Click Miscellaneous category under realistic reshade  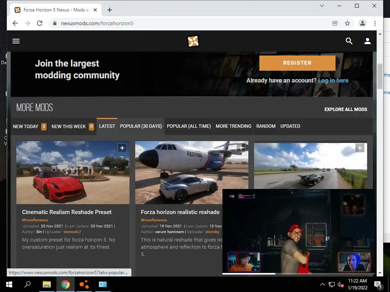(x=154, y=220)
